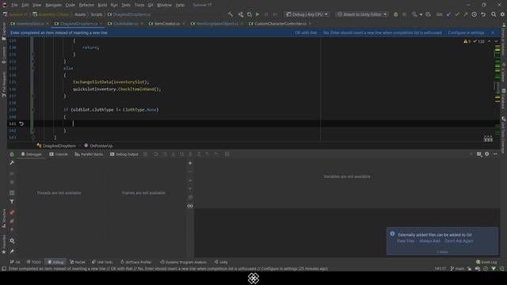The width and height of the screenshot is (507, 285).
Task: Open the Attach to Unity Editor dropdown
Action: click(362, 14)
